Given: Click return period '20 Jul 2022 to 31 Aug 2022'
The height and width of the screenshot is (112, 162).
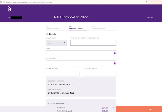Looking at the screenshot, I should pyautogui.click(x=61, y=93).
